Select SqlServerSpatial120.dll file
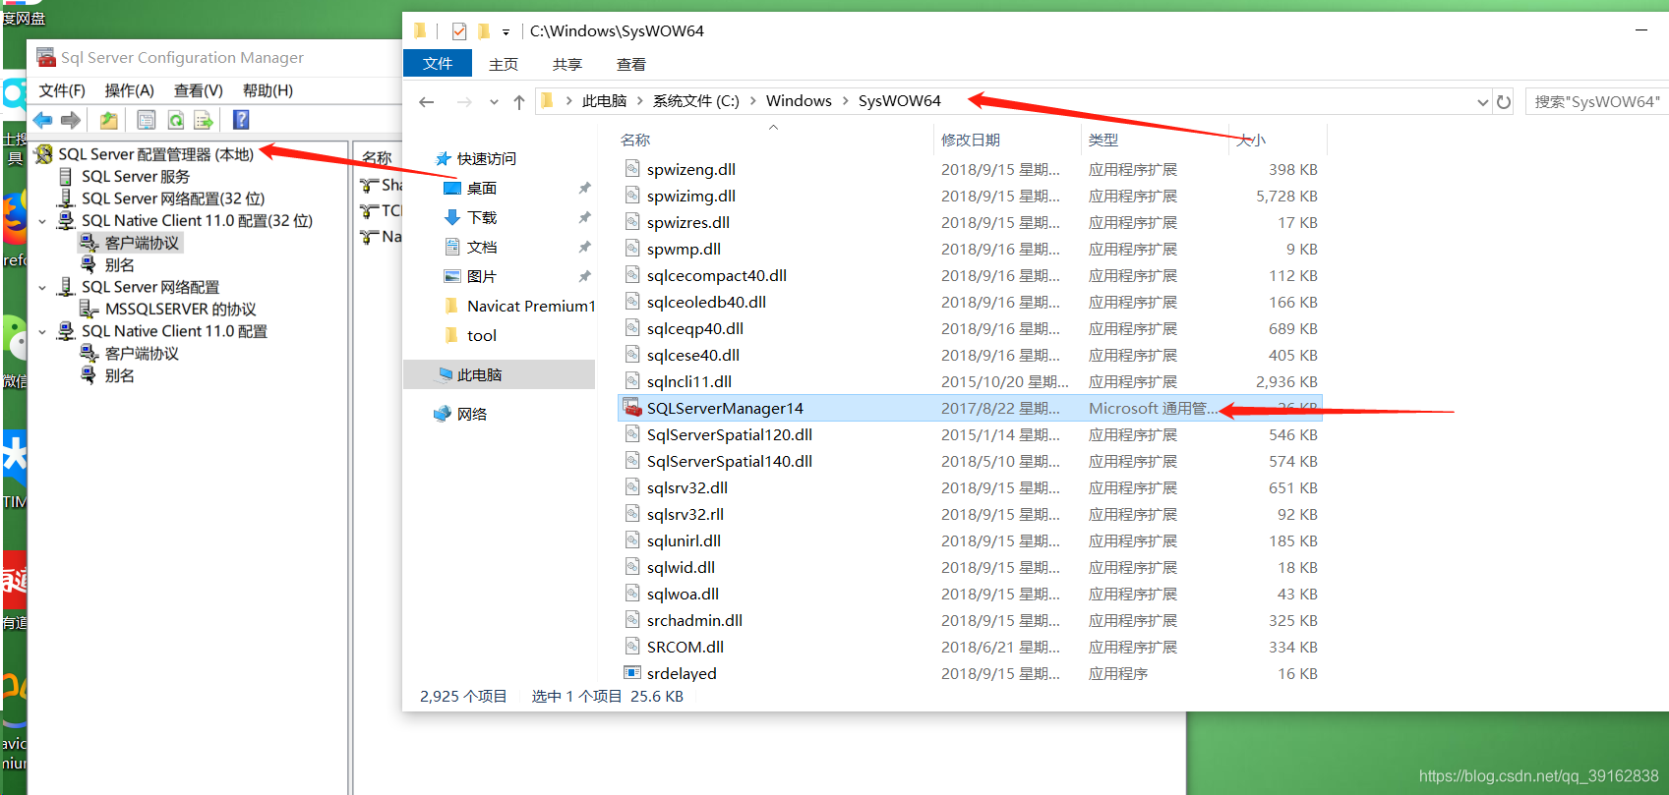This screenshot has height=795, width=1669. (730, 434)
